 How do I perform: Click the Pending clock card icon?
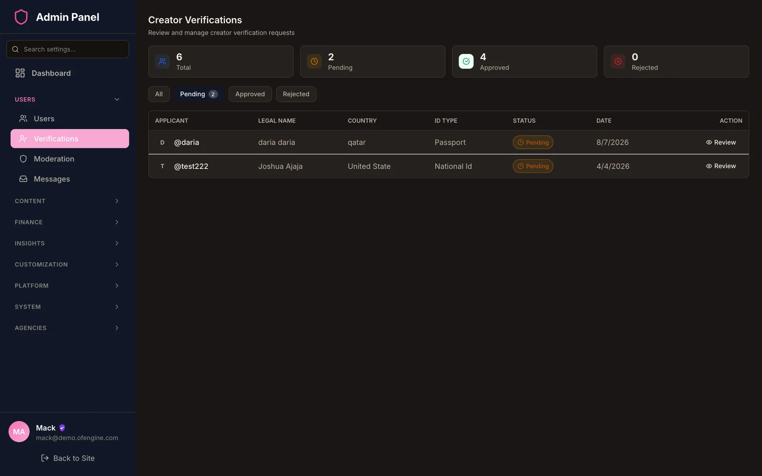click(314, 61)
